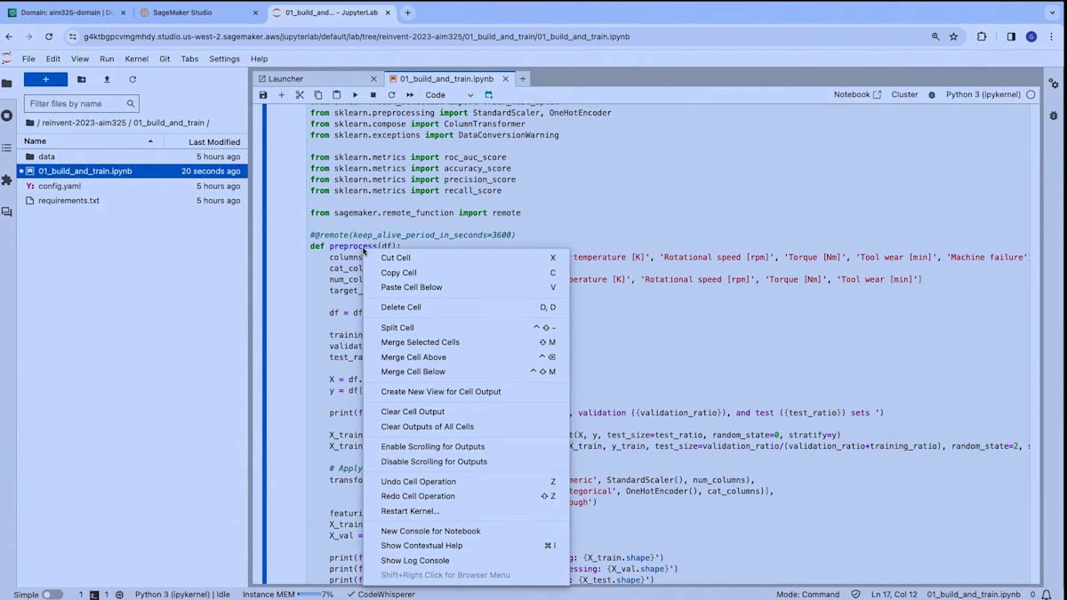Click the blue new launcher plus button
Viewport: 1067px width, 600px height.
point(45,79)
